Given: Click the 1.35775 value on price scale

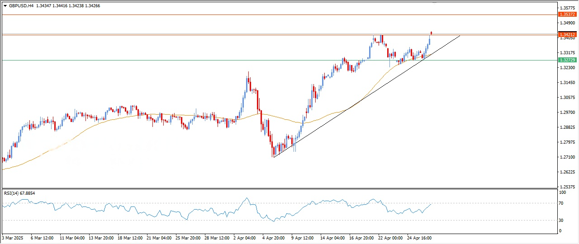Looking at the screenshot, I should 567,8.
